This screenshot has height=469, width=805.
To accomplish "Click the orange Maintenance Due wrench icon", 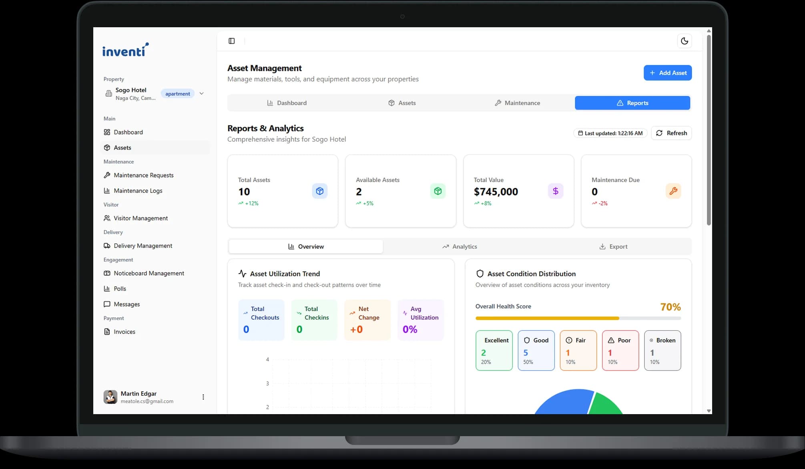I will [673, 191].
